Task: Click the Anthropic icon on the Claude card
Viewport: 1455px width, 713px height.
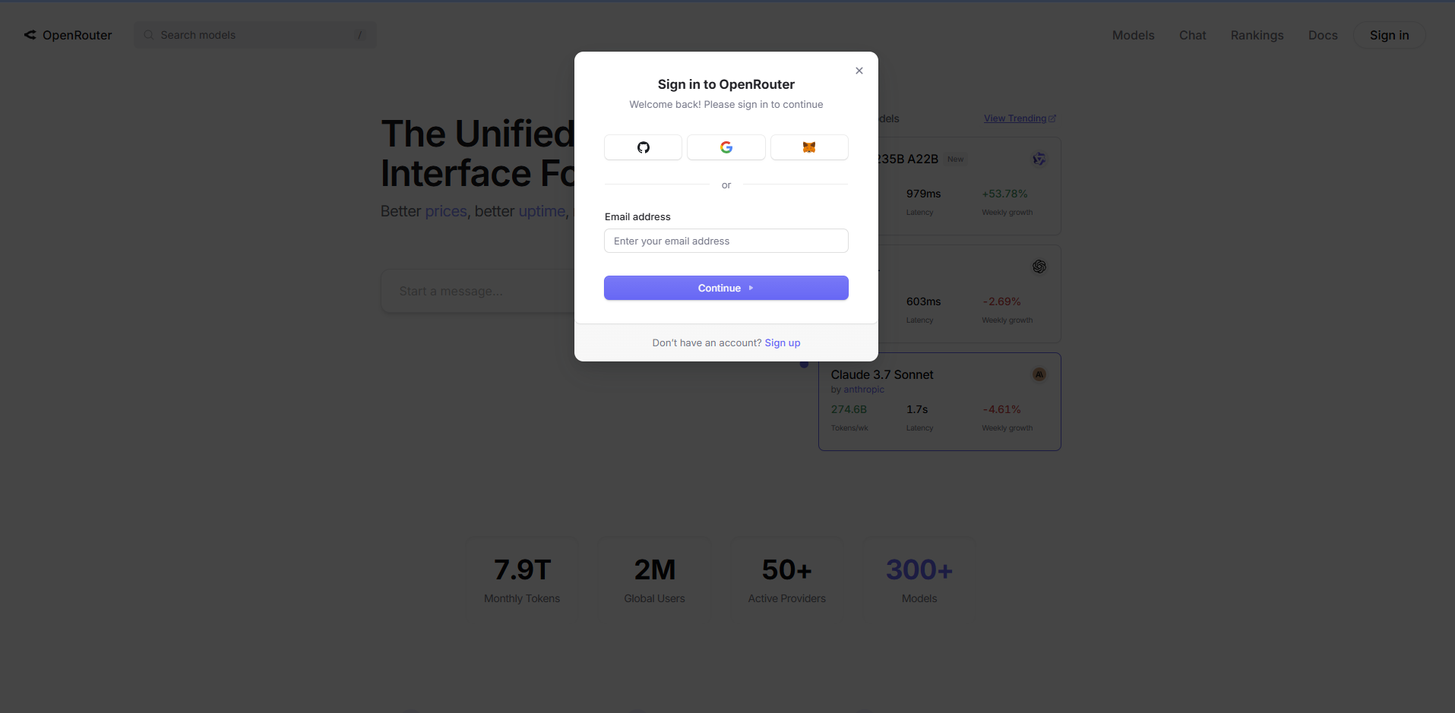Action: (1039, 374)
